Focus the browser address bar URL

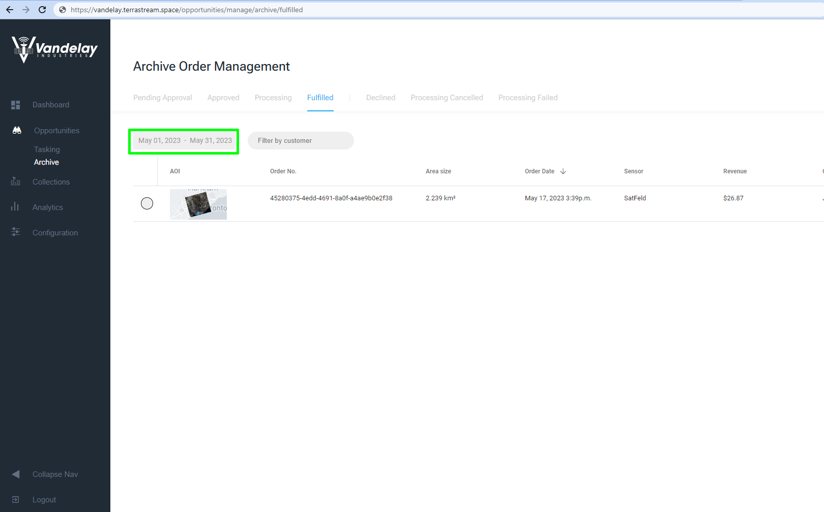187,10
